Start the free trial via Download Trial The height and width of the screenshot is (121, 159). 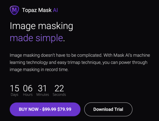108,109
